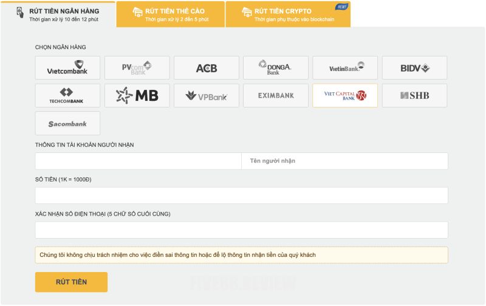Select the VPBank logo option
The image size is (486, 306).
coord(206,95)
